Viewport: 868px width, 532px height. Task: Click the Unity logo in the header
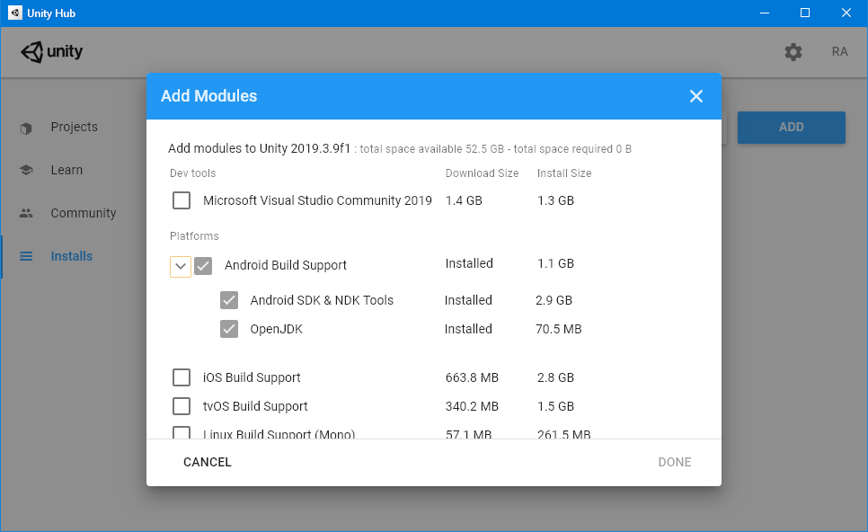coord(51,52)
